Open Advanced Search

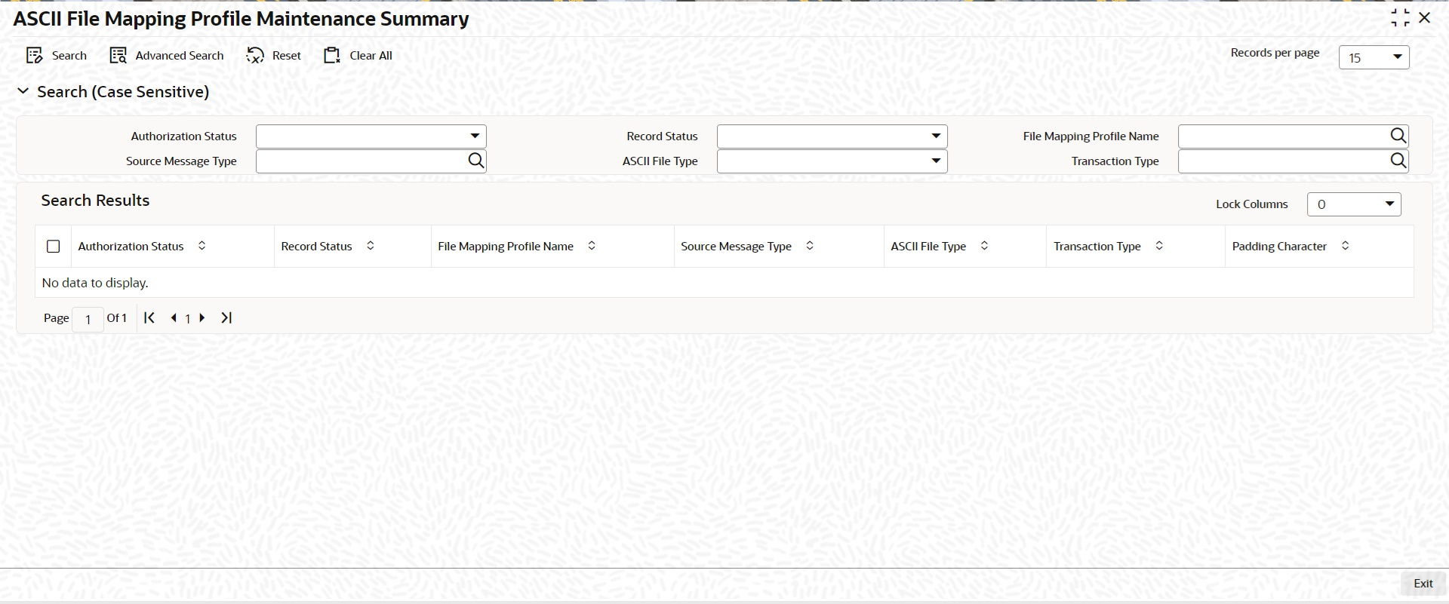click(x=167, y=56)
